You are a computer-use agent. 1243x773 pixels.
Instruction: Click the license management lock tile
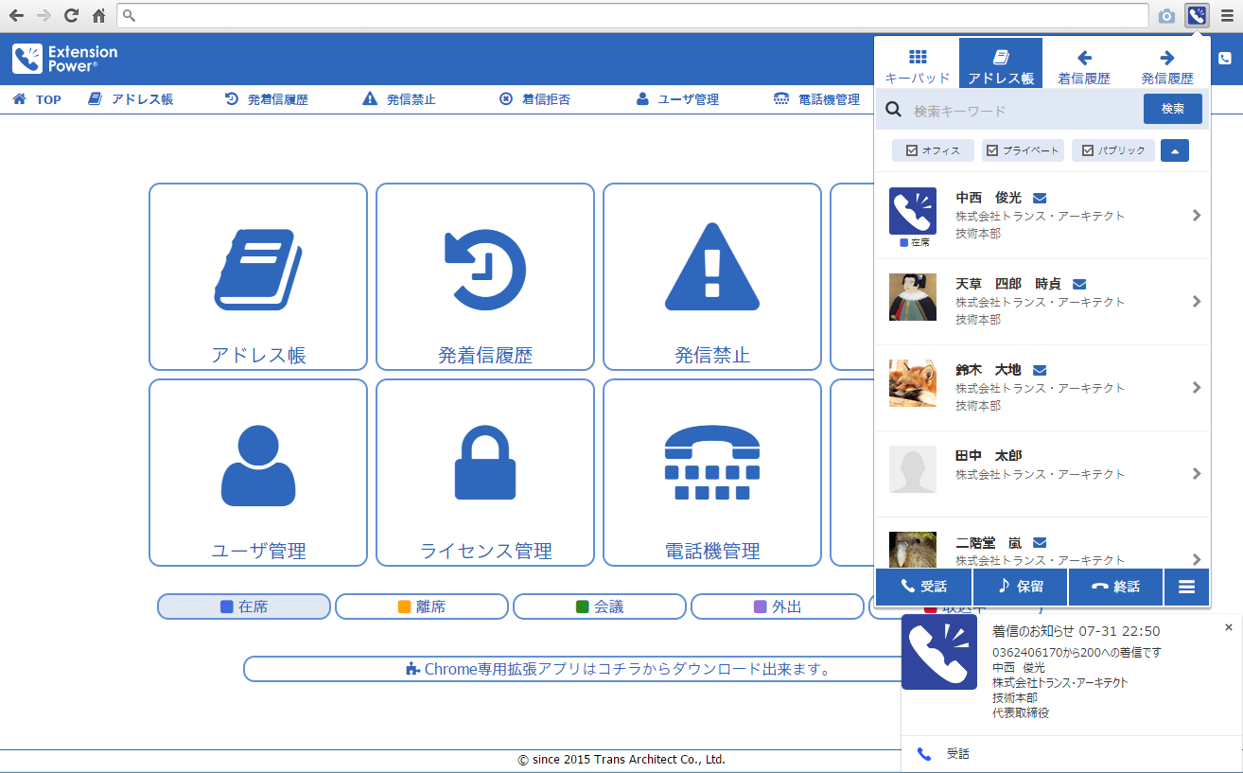[x=485, y=472]
